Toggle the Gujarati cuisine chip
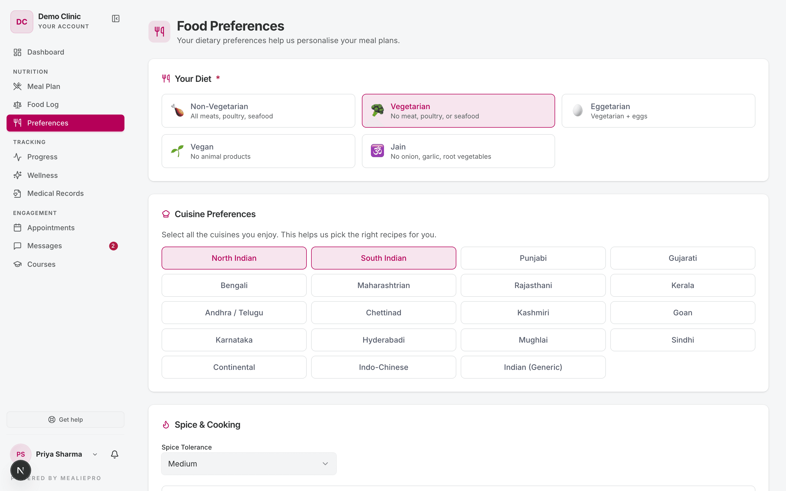786x491 pixels. pos(683,258)
